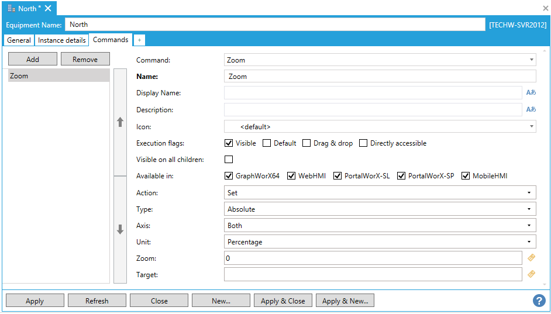Open the Instance details tab

pyautogui.click(x=62, y=40)
